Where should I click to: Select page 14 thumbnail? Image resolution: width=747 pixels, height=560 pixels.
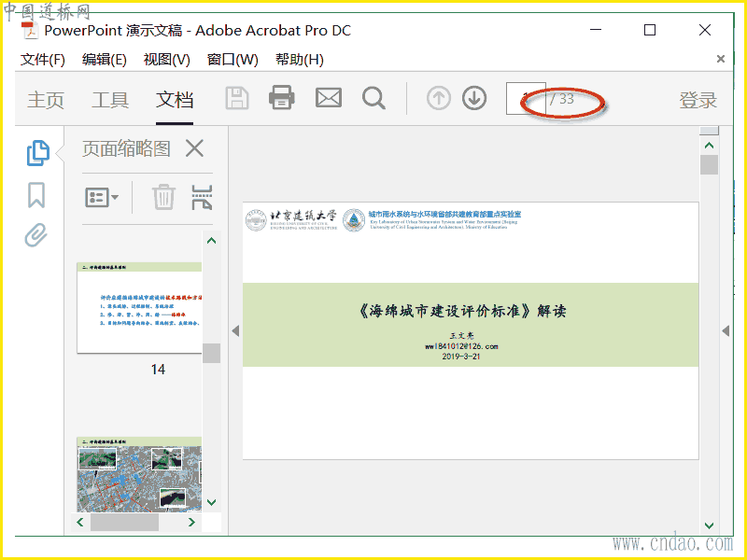[139, 308]
